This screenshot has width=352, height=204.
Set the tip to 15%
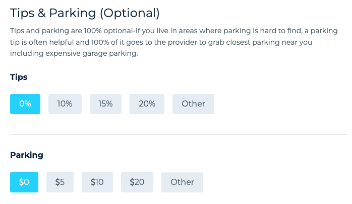[x=106, y=104]
